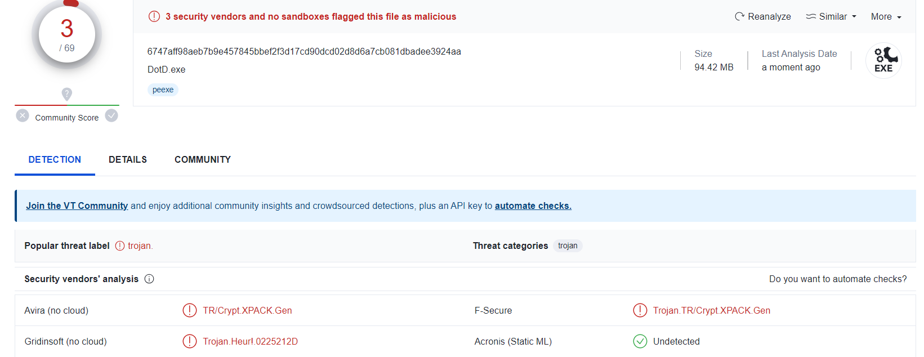924x357 pixels.
Task: Vote negative with community score X icon
Action: (23, 116)
